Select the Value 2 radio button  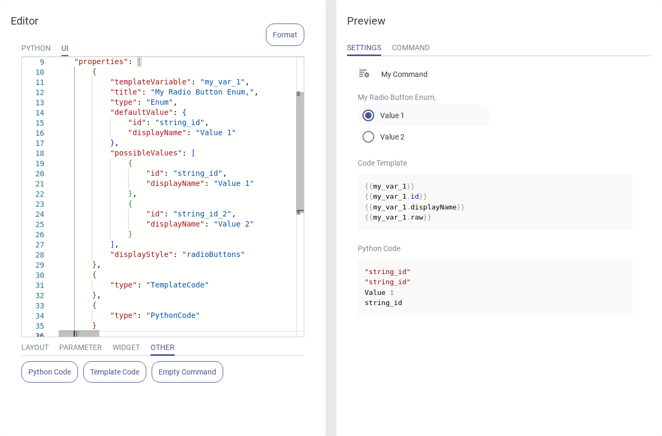368,137
